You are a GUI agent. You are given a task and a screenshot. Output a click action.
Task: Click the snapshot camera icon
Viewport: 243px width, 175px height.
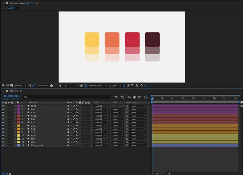pyautogui.click(x=51, y=85)
